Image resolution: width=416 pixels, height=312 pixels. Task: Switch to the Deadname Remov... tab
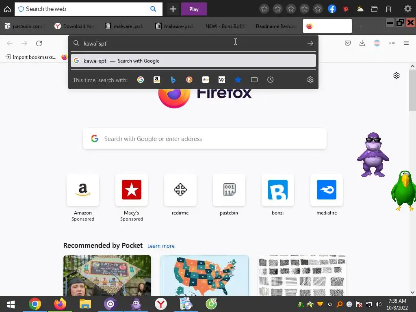pos(276,26)
